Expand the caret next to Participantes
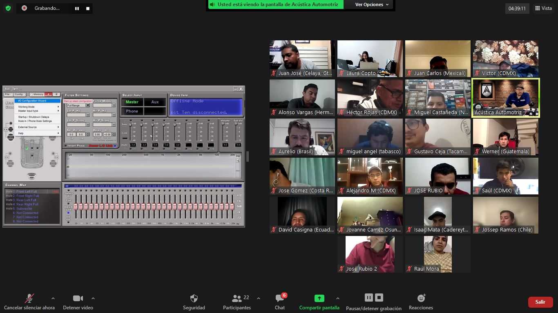This screenshot has width=558, height=313. pos(258,298)
